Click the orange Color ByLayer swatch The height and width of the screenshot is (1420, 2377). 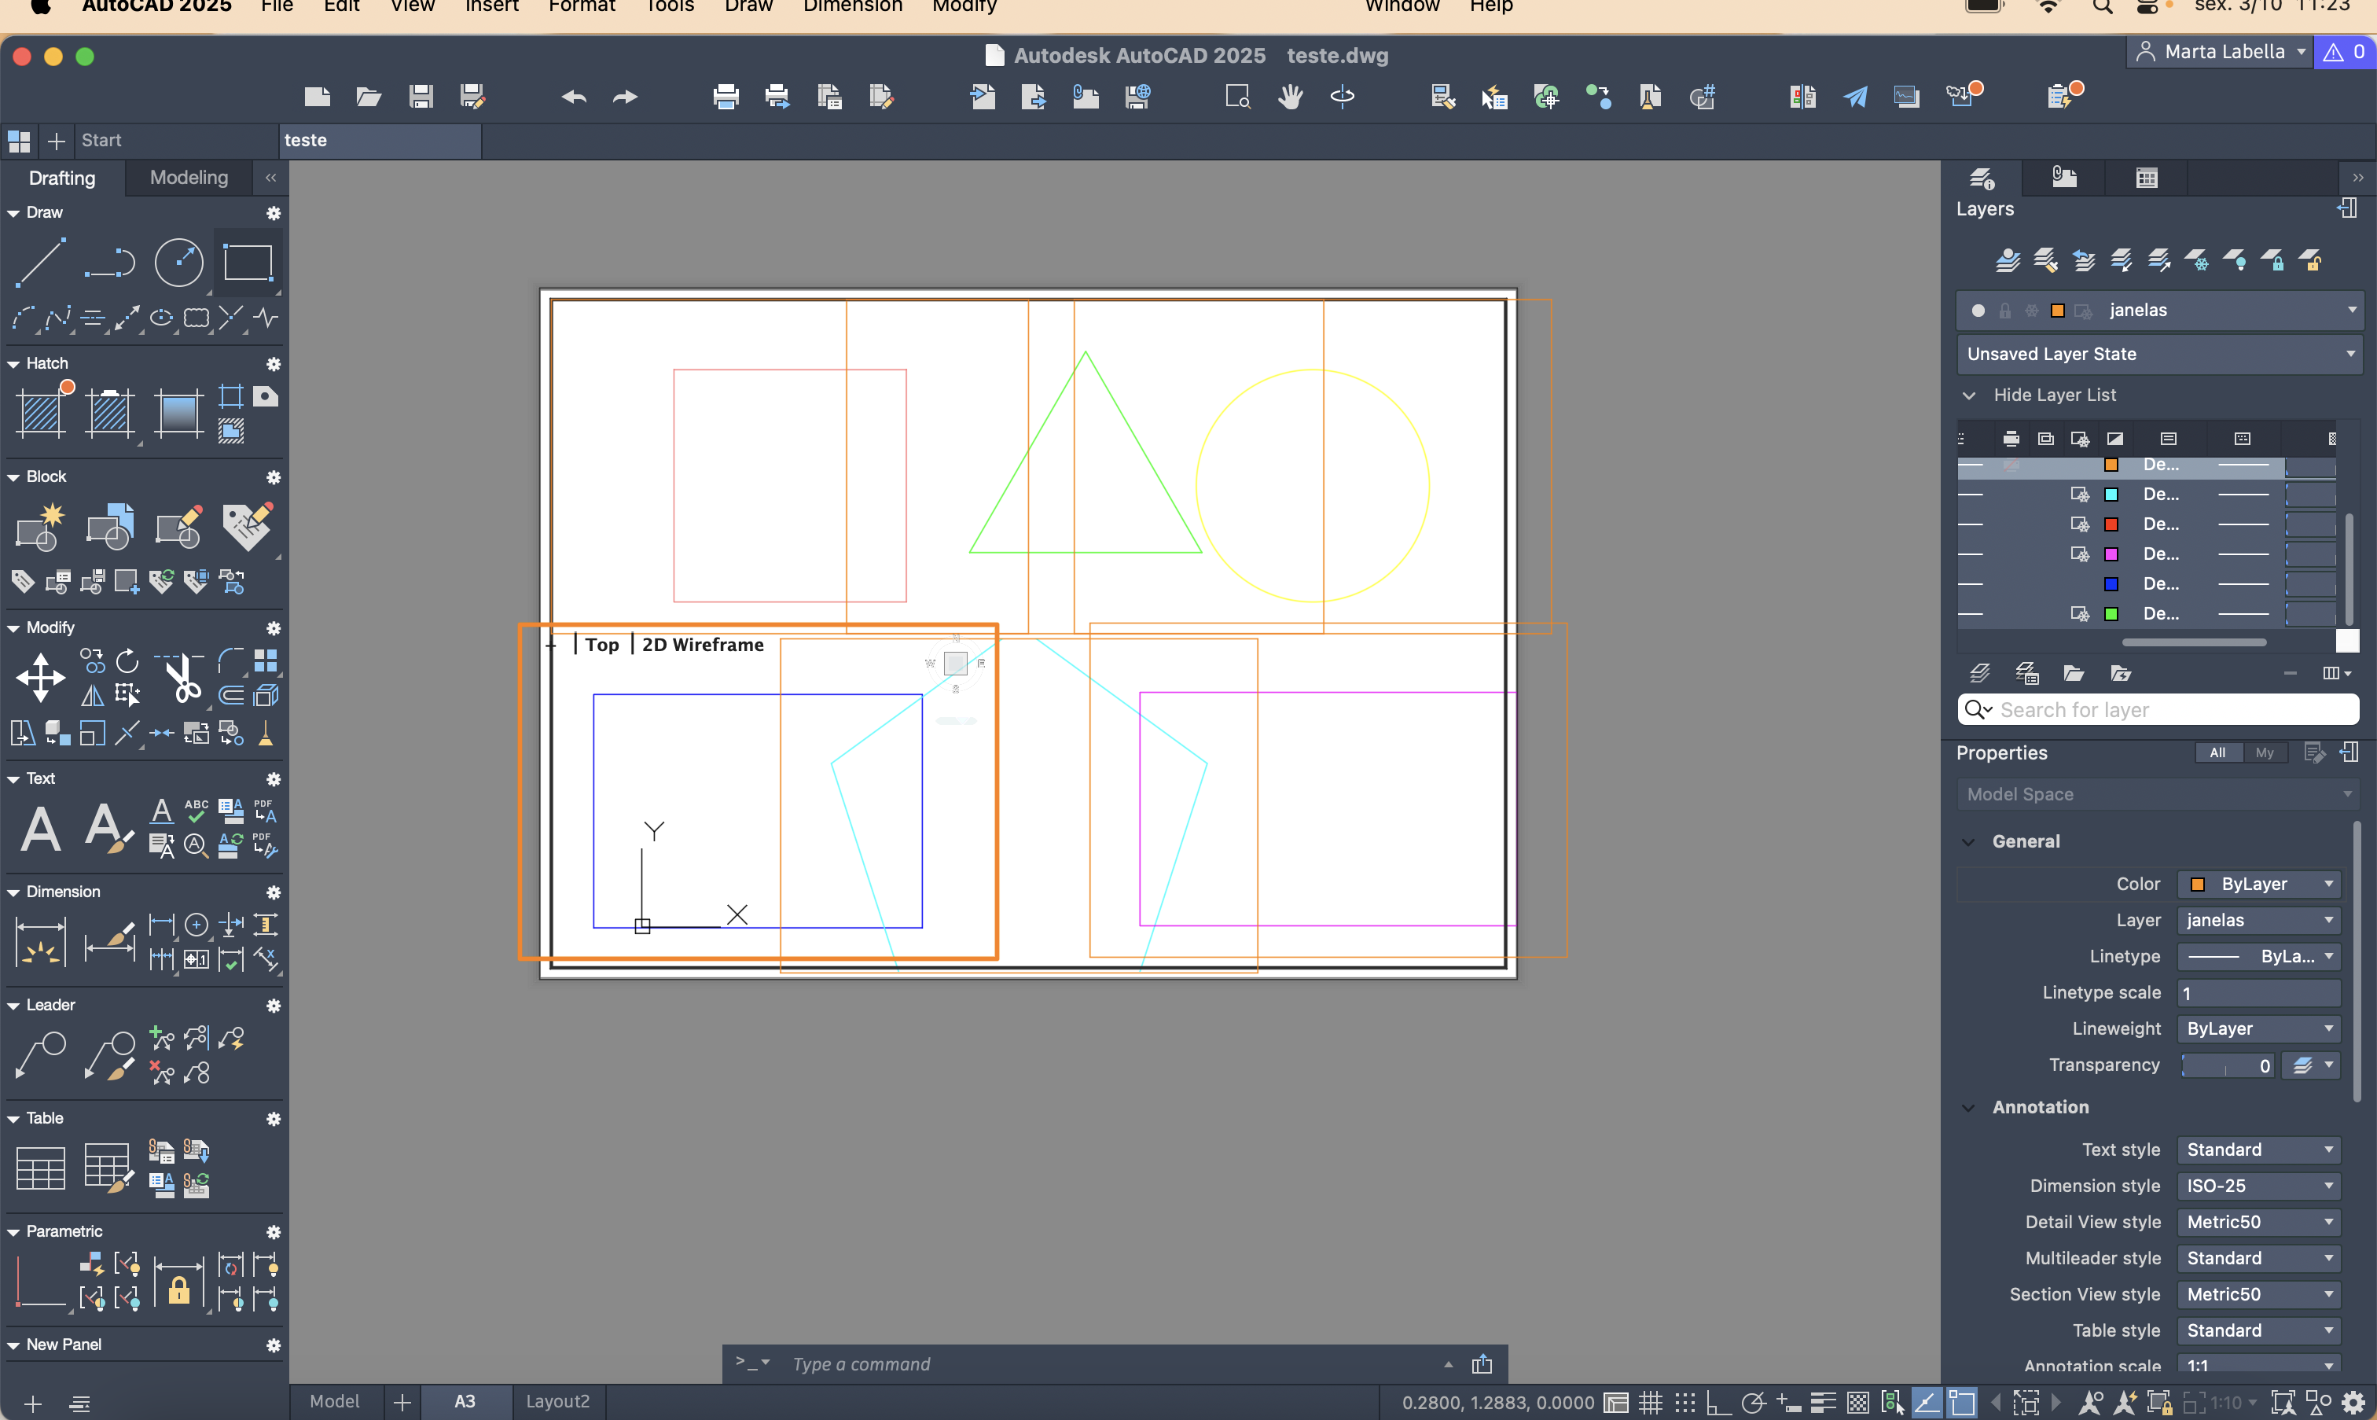tap(2197, 884)
